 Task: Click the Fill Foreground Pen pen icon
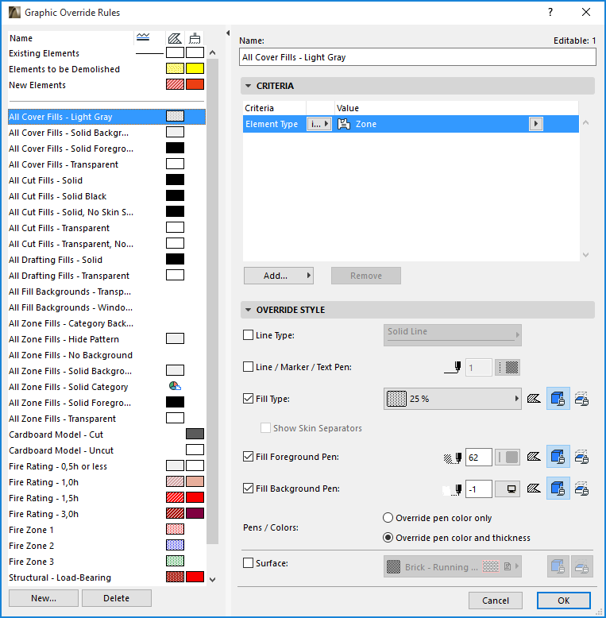pyautogui.click(x=453, y=458)
